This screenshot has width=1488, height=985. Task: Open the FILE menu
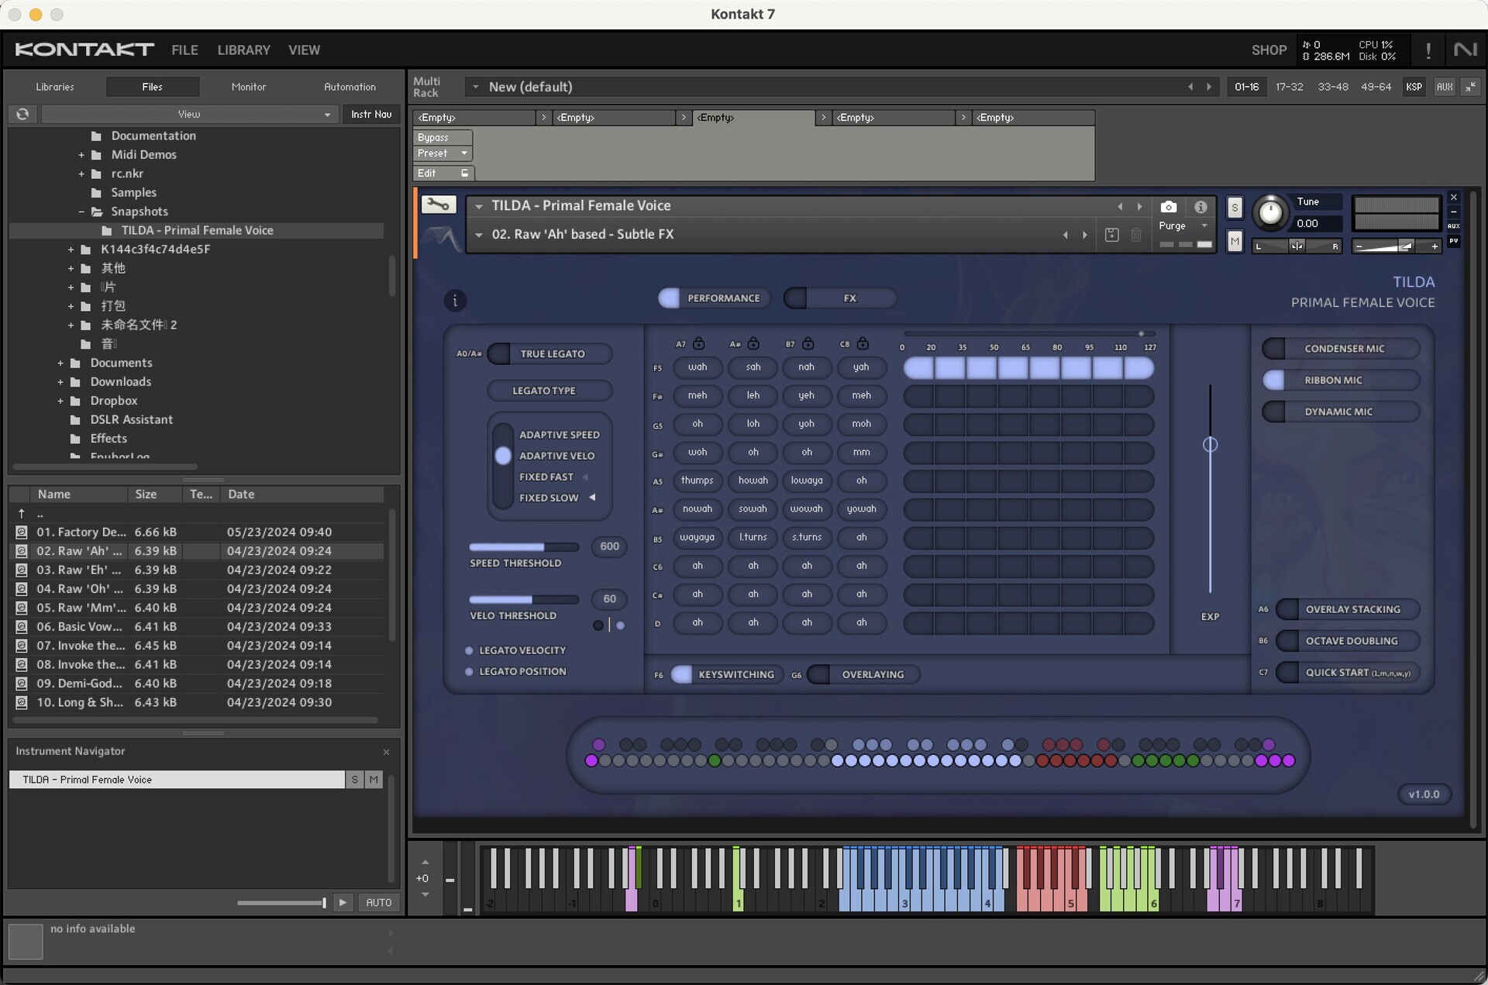184,50
